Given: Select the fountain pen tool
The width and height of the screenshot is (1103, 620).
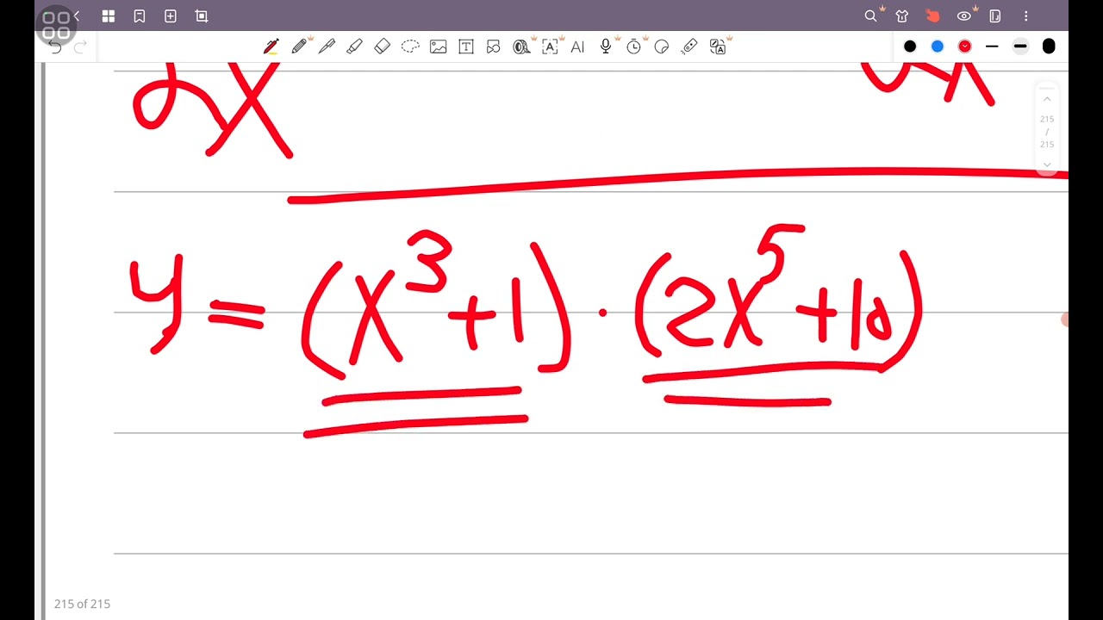Looking at the screenshot, I should (327, 46).
